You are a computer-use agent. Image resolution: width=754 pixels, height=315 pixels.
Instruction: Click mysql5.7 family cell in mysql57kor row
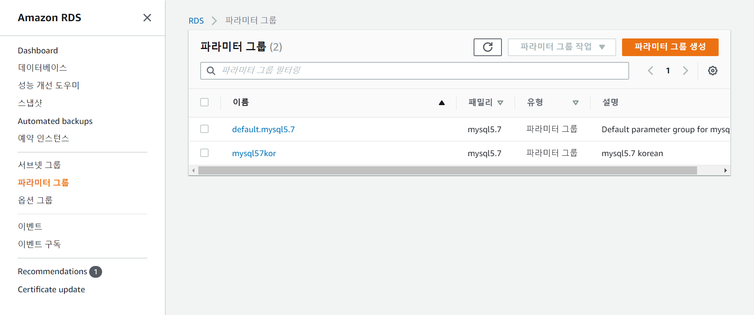click(x=484, y=153)
